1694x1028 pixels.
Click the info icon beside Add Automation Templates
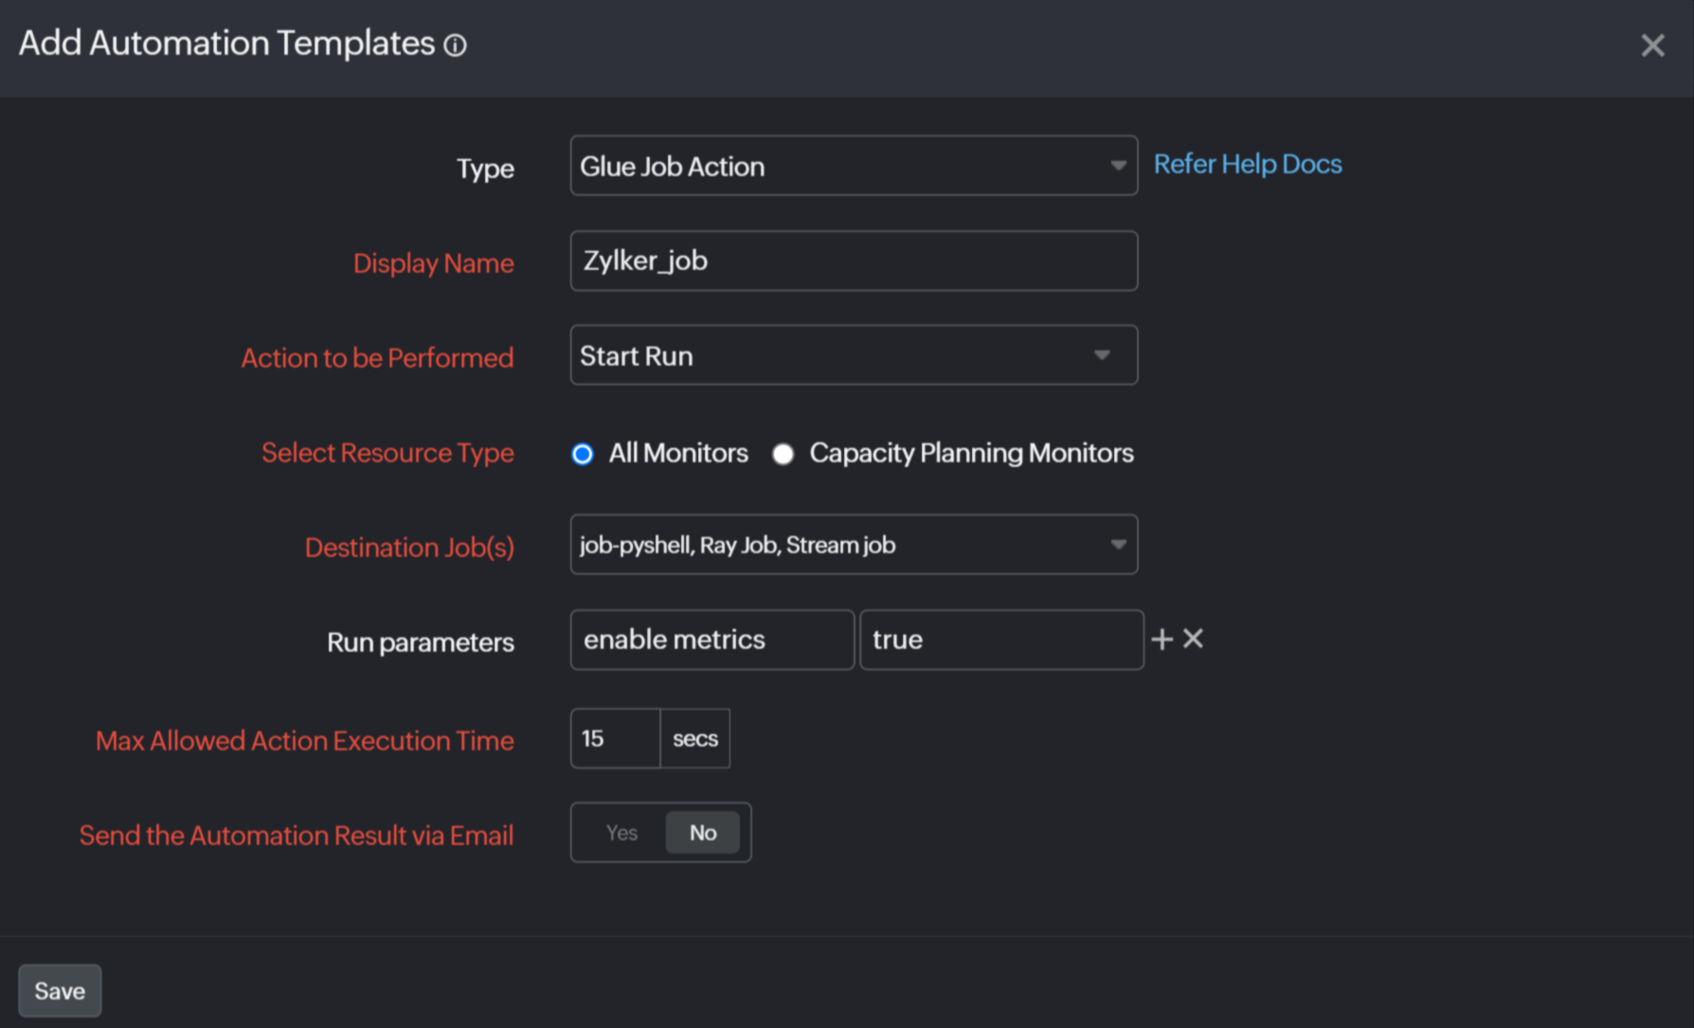(x=456, y=45)
